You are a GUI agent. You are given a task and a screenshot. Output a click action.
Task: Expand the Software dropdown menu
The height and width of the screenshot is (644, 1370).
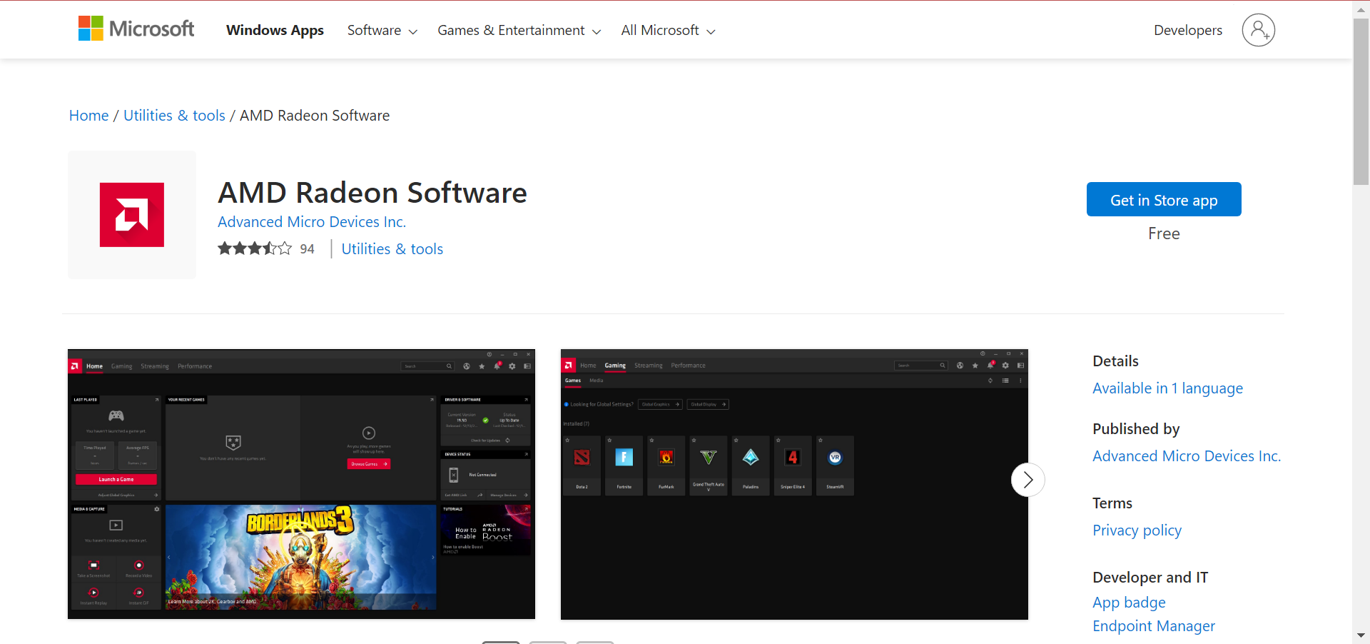(x=382, y=30)
